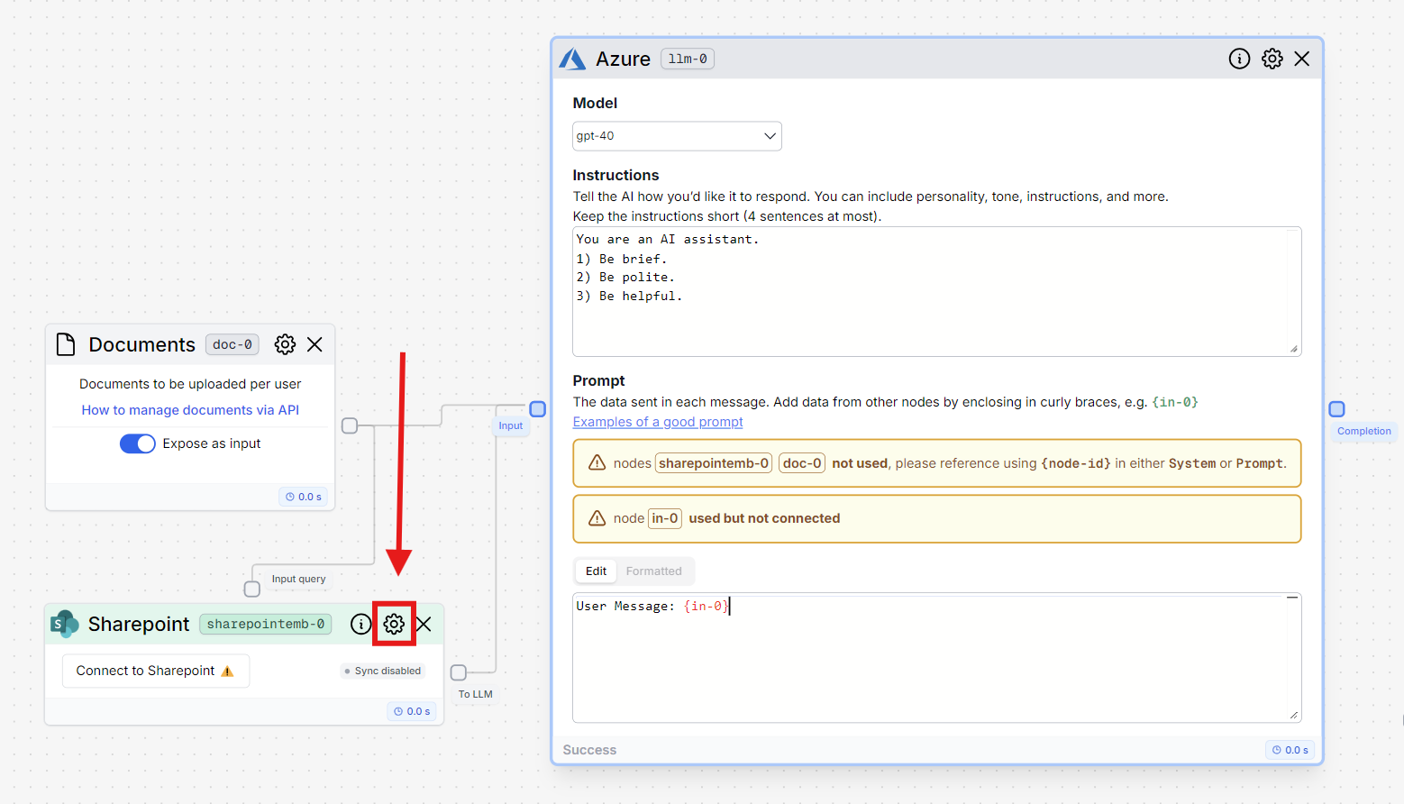Click the Input port label
This screenshot has width=1404, height=804.
(x=511, y=425)
